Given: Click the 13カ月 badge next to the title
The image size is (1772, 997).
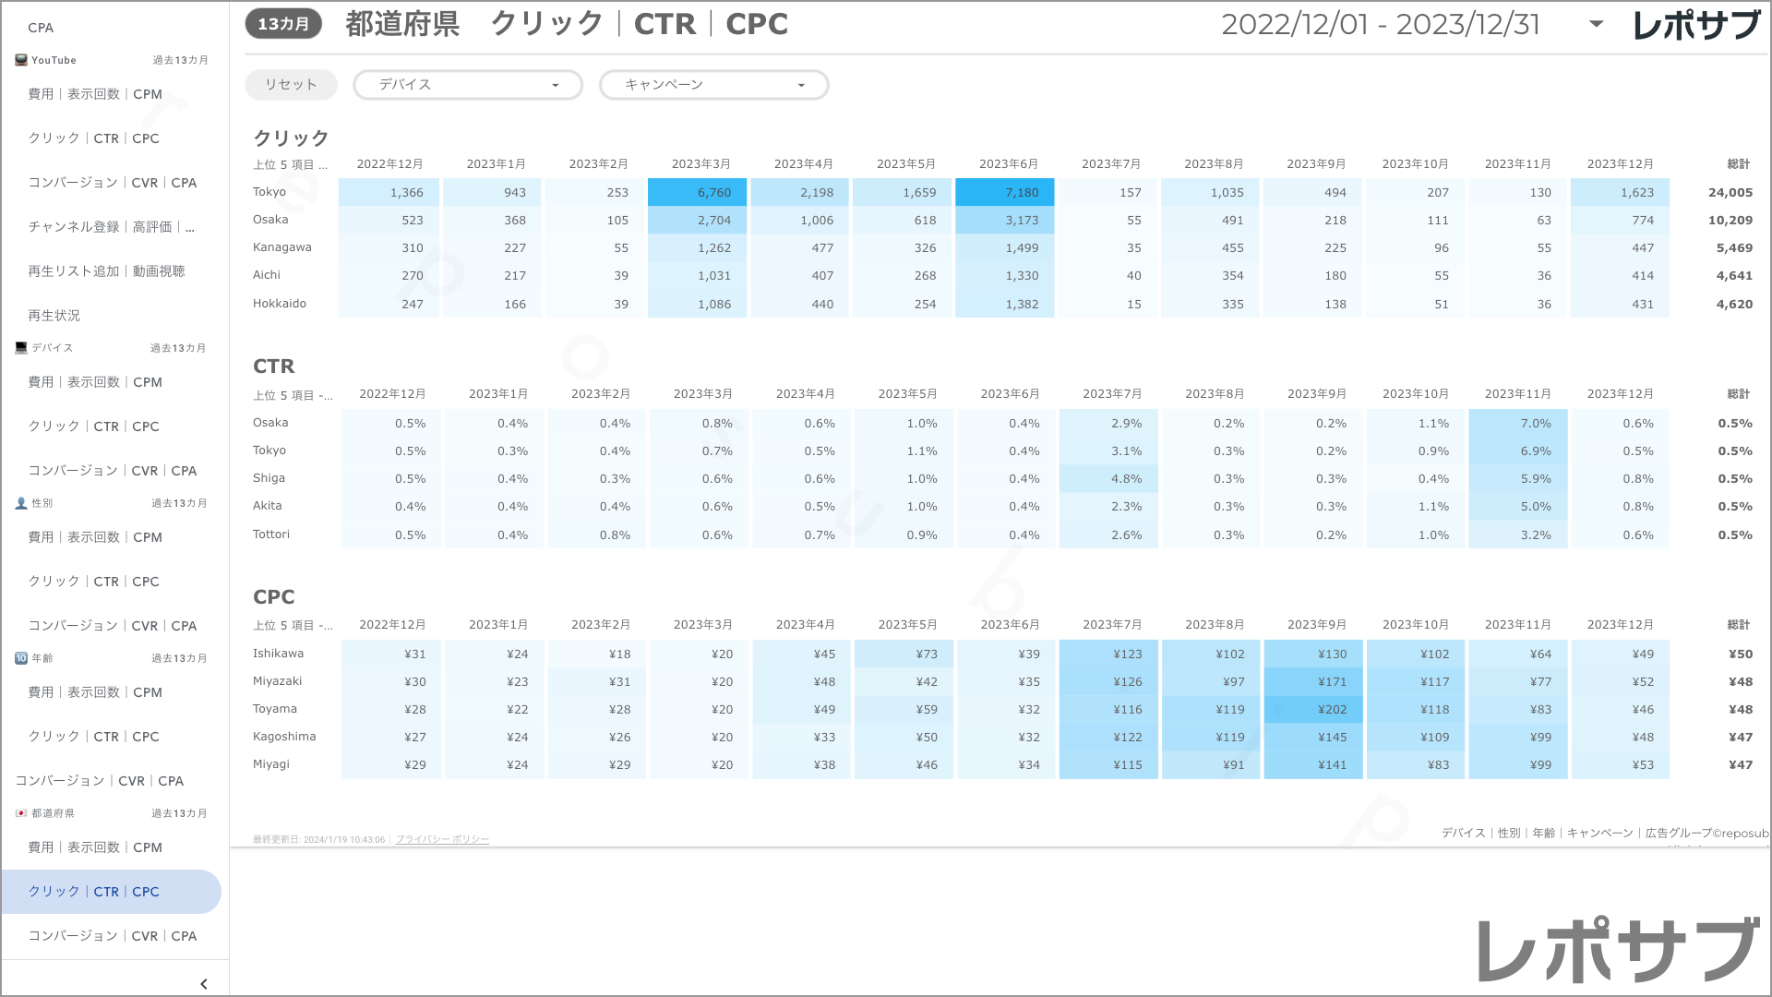Looking at the screenshot, I should click(x=282, y=24).
